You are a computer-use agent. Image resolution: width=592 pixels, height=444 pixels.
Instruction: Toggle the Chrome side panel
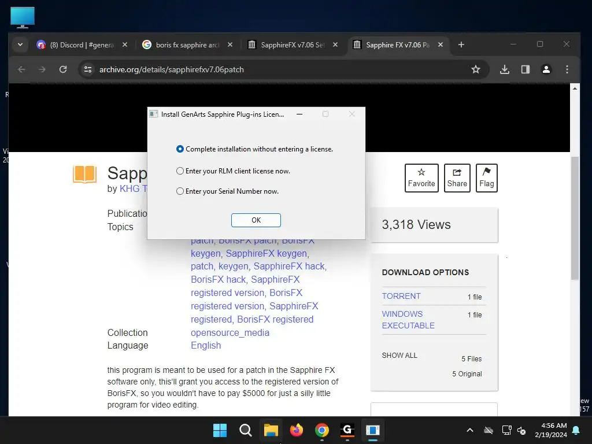pyautogui.click(x=525, y=69)
